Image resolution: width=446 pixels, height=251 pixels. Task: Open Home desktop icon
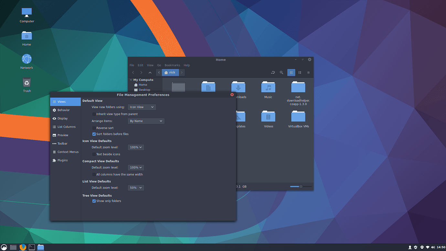click(27, 38)
